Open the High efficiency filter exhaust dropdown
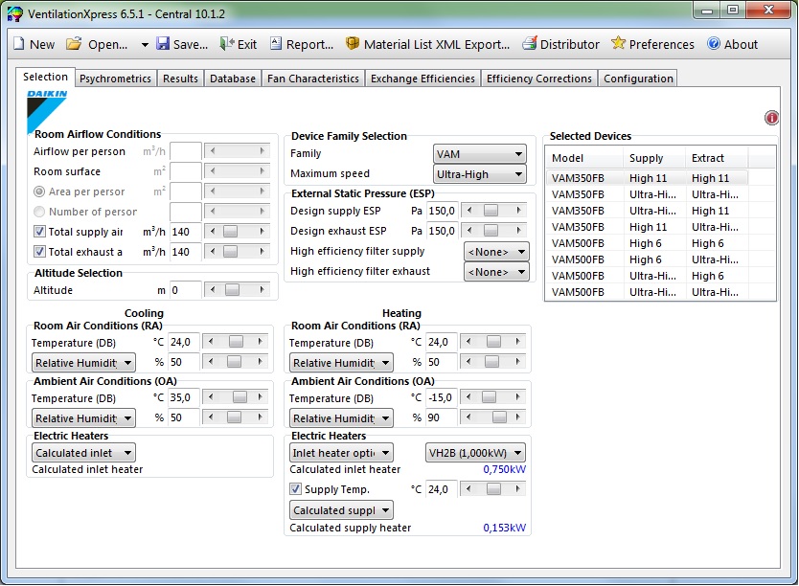This screenshot has height=586, width=799. [496, 272]
